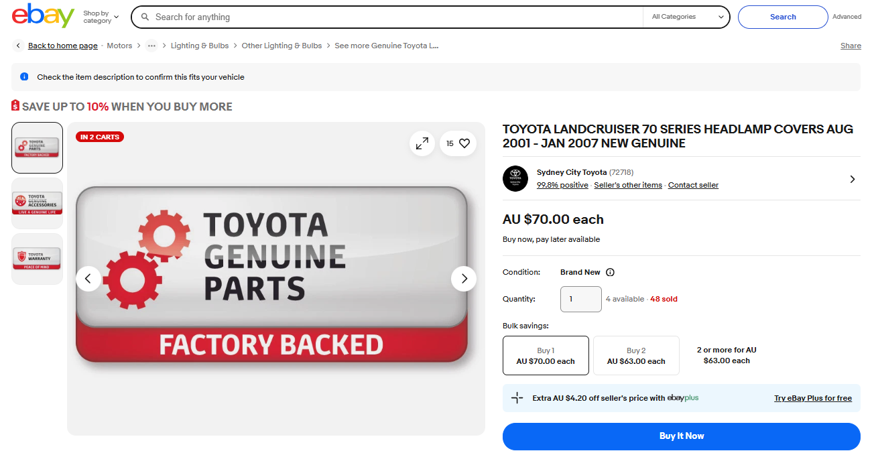Screen dimensions: 876x451
Task: Select Toyota Genuine Accessories thumbnail
Action: coord(38,203)
